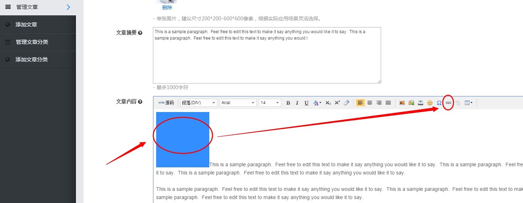The image size is (523, 203).
Task: Open 管理文章分类 in the sidebar
Action: (x=32, y=42)
